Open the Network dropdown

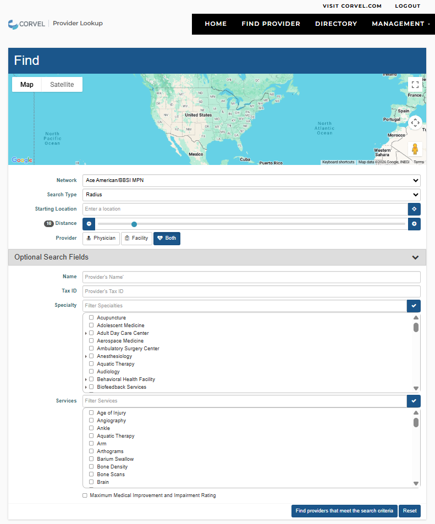251,180
